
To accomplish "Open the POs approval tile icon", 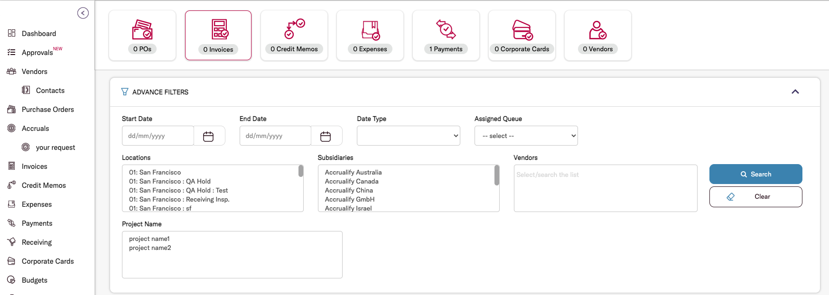I will [x=142, y=29].
